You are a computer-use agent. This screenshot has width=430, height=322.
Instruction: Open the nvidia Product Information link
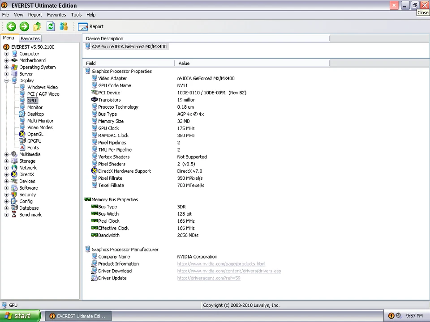pyautogui.click(x=221, y=264)
